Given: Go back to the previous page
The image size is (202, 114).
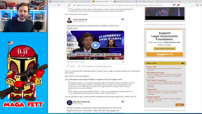Looking at the screenshot, I should 51,5.
